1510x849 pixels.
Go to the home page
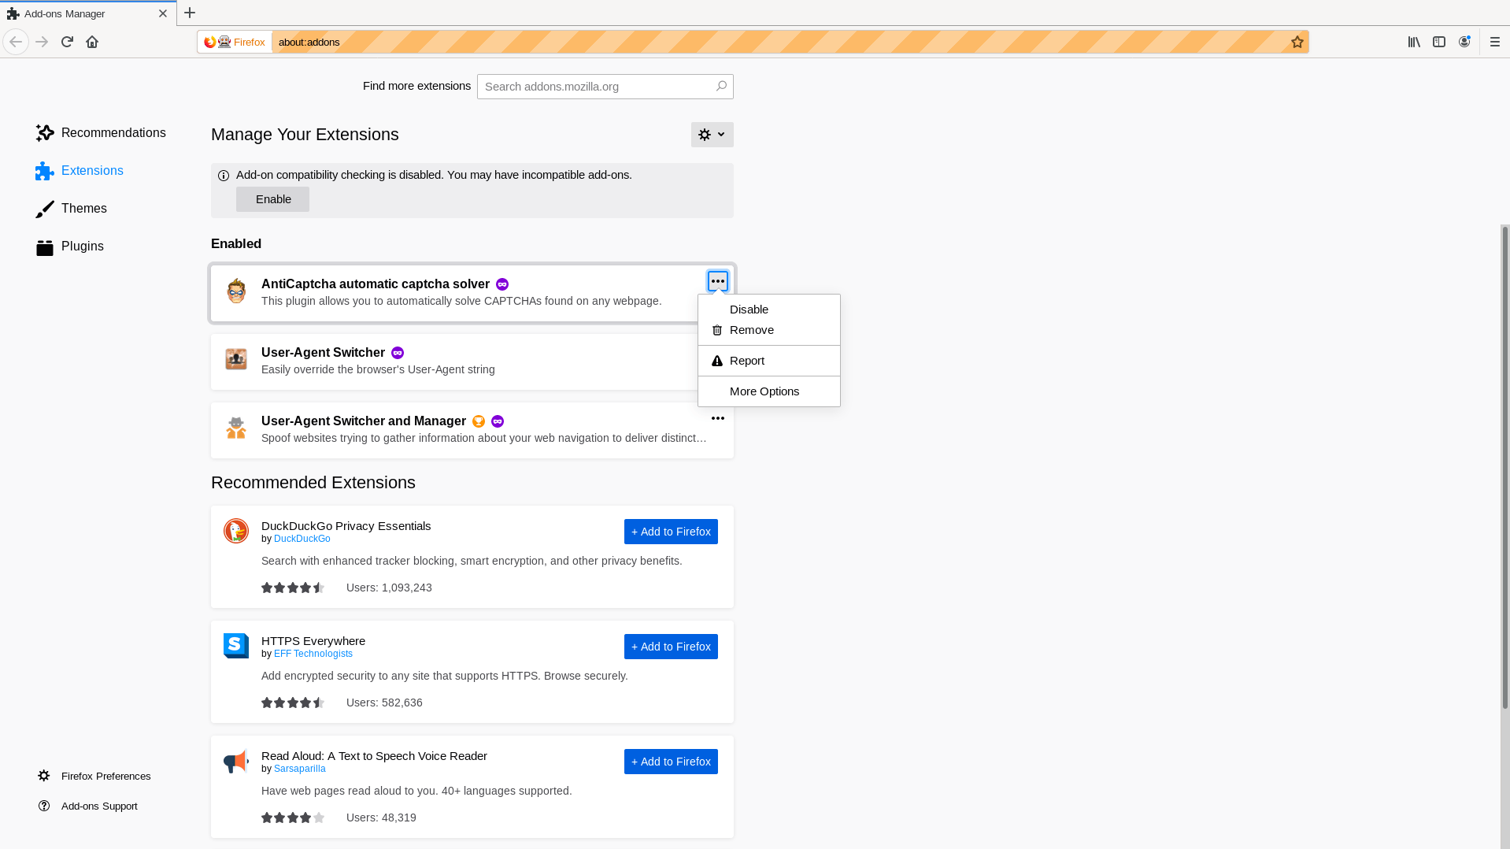pyautogui.click(x=92, y=42)
